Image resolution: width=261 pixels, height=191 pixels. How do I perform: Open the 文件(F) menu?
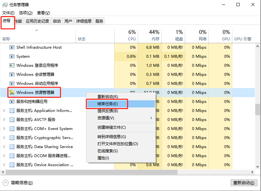tap(8, 13)
